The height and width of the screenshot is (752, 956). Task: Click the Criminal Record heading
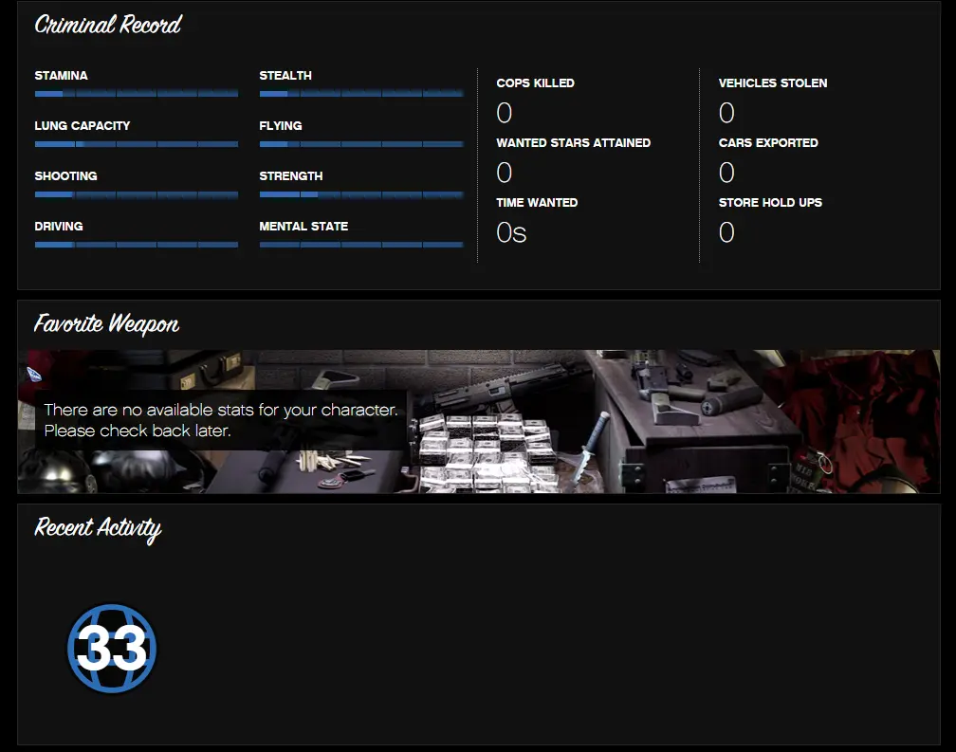tap(107, 26)
